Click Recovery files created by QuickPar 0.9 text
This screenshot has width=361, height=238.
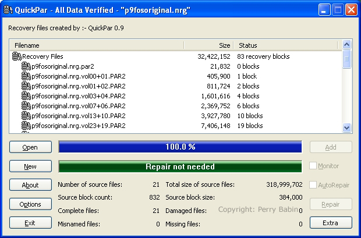(66, 28)
